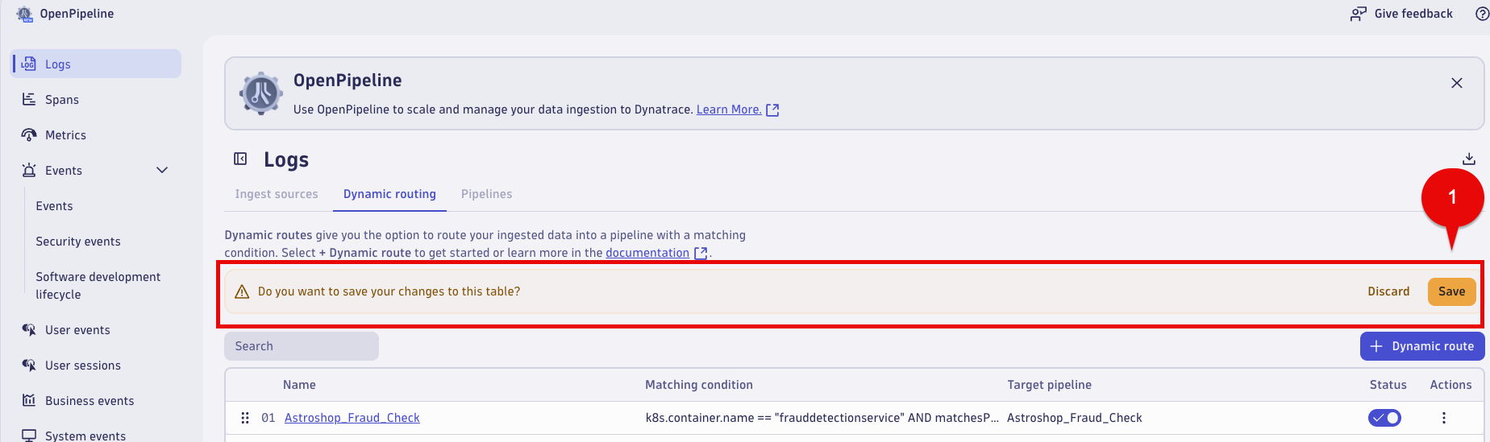The height and width of the screenshot is (442, 1490).
Task: Click the Actions column header
Action: pos(1450,385)
